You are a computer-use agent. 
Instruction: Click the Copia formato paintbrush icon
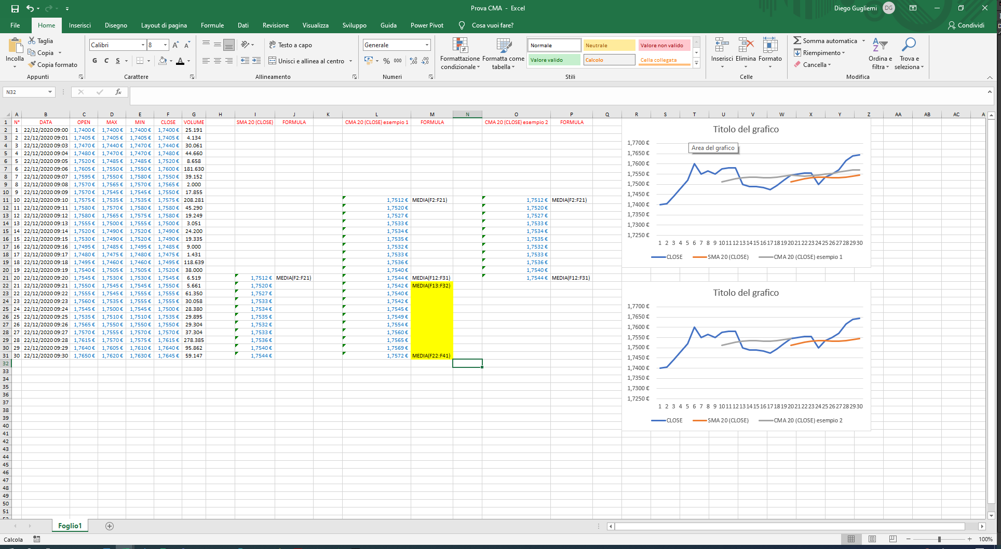pyautogui.click(x=32, y=64)
